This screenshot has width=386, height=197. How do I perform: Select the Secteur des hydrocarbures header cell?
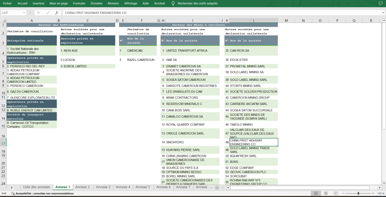[x=61, y=25]
